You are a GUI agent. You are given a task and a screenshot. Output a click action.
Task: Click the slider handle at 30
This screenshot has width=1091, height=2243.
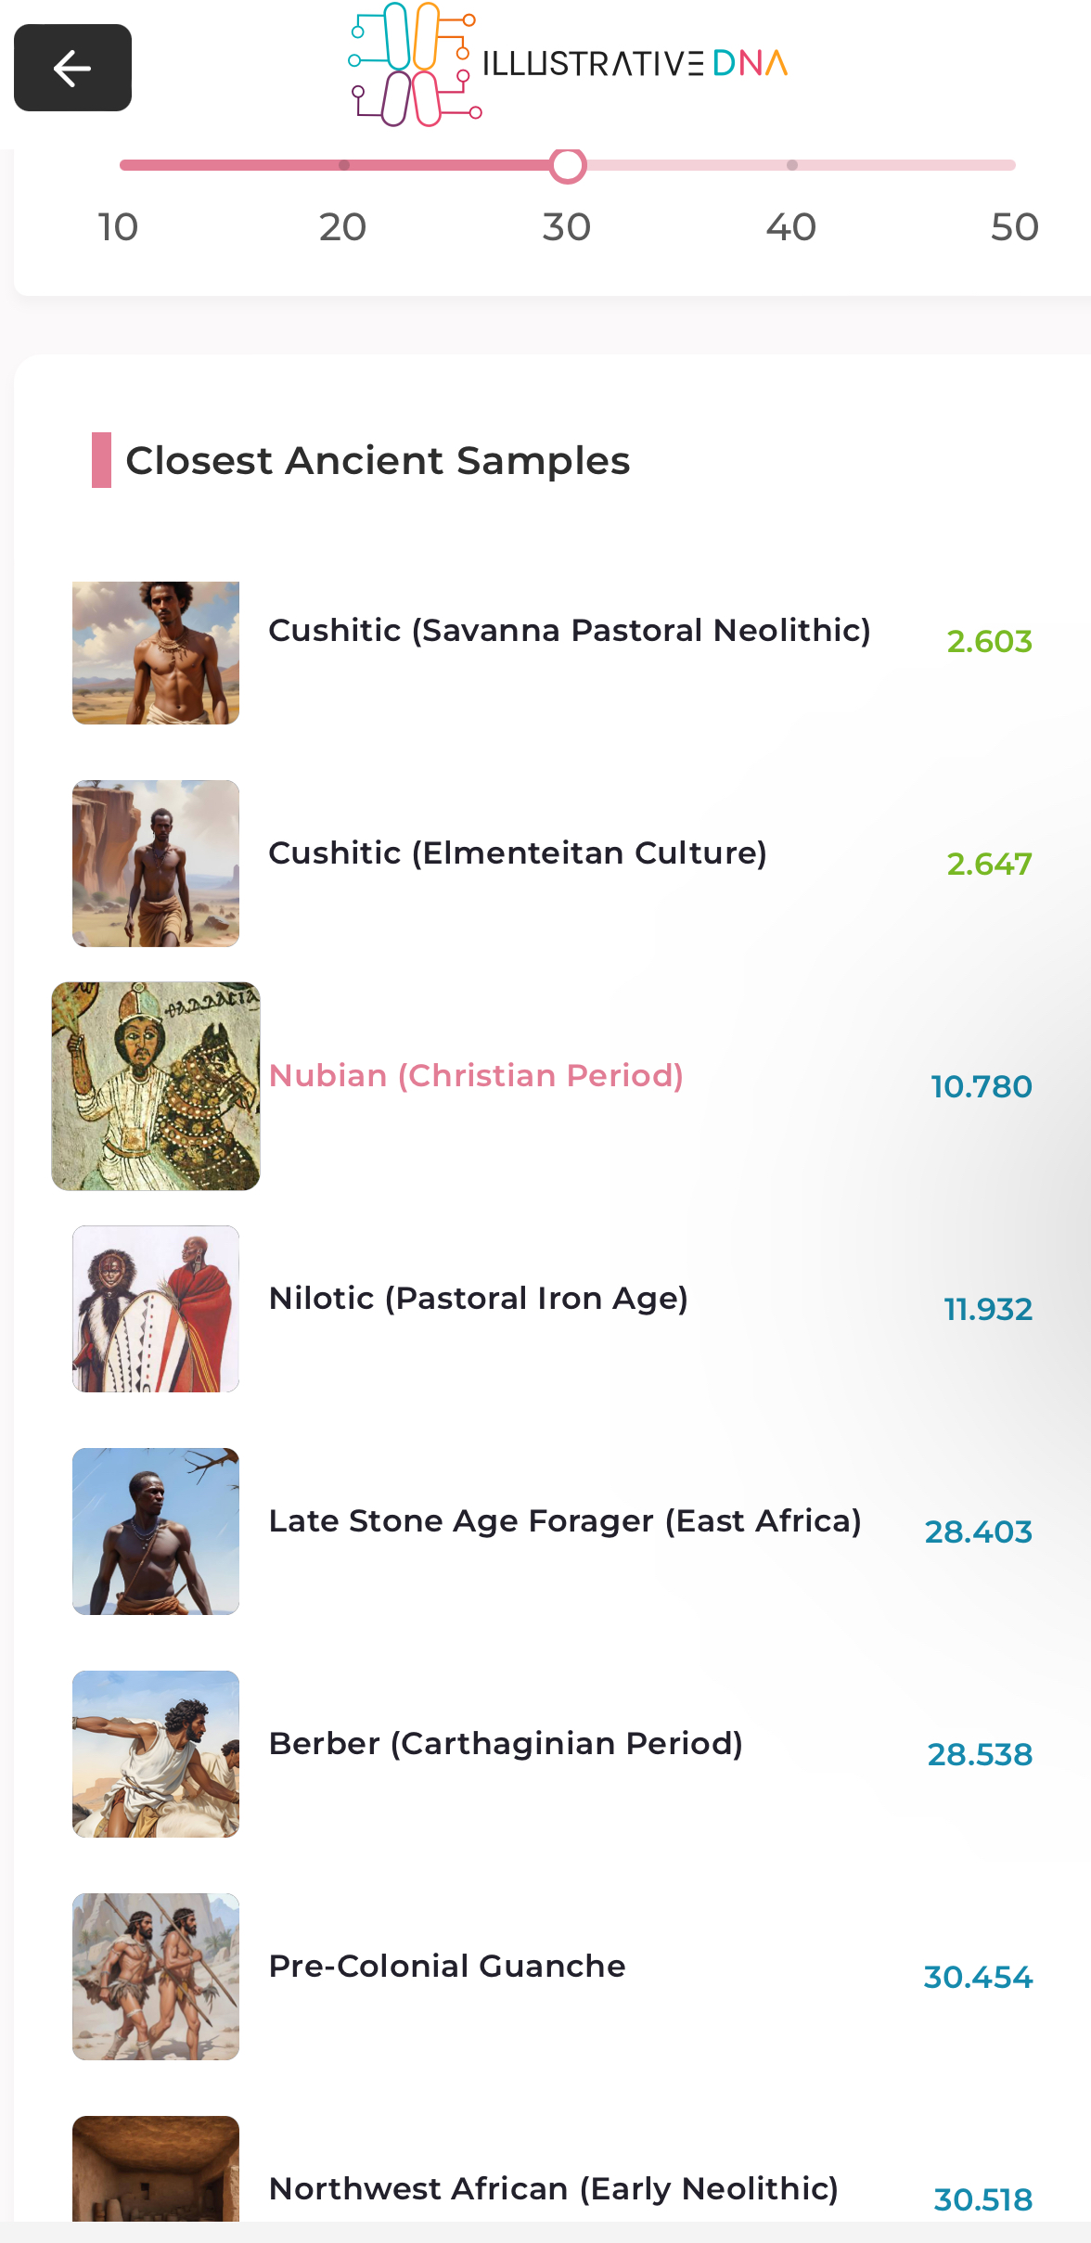click(568, 166)
